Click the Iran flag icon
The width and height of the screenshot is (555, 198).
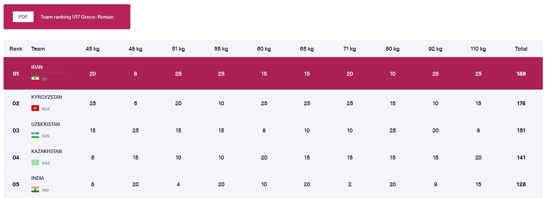point(35,79)
